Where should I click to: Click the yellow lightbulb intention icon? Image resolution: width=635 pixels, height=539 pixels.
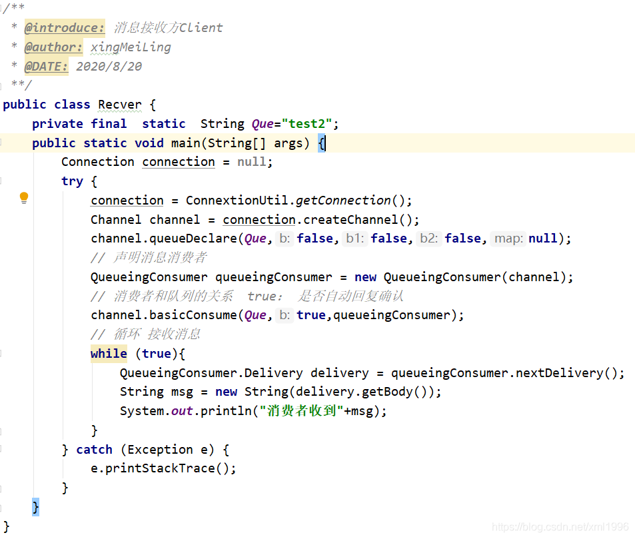point(24,198)
